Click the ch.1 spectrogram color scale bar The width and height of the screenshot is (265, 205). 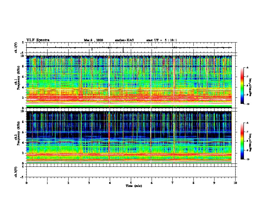coord(242,86)
